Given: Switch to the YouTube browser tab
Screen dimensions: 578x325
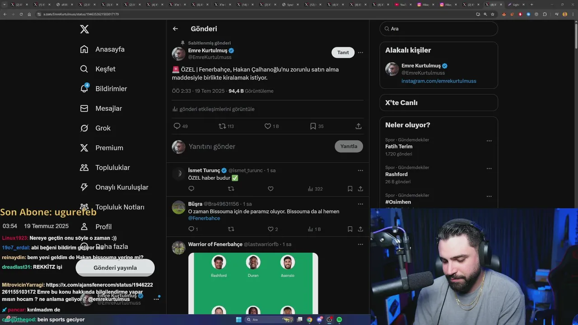Looking at the screenshot, I should 403,5.
